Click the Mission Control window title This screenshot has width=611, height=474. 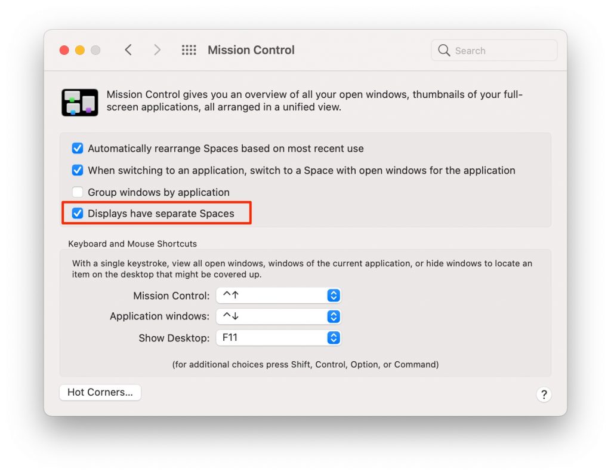tap(251, 50)
